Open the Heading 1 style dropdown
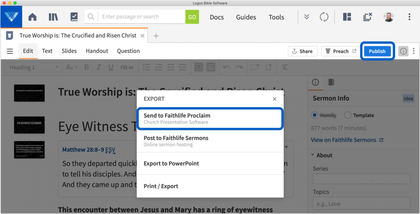The image size is (420, 214). 34,67
